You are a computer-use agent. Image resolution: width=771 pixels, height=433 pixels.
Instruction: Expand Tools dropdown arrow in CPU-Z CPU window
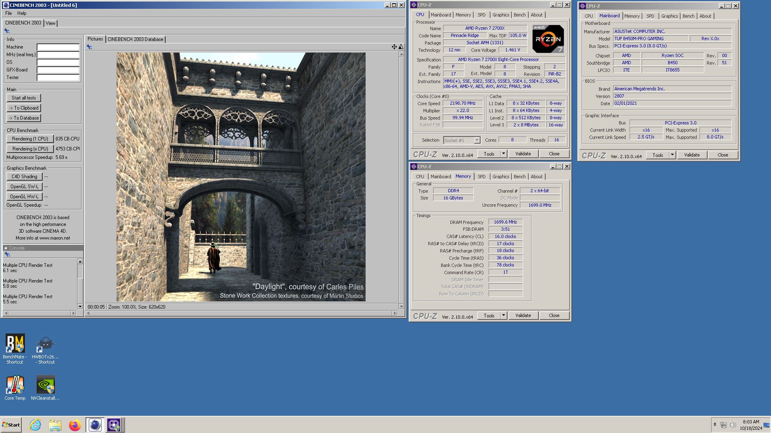(x=503, y=154)
